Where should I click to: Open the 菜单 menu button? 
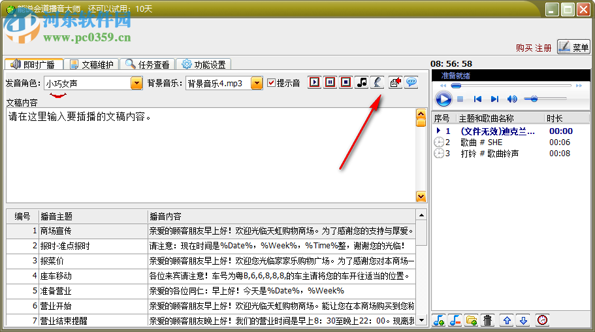pos(573,47)
